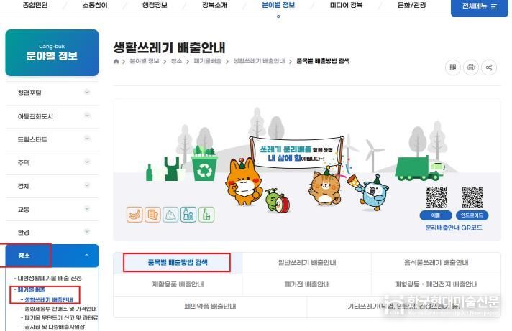Open 대형생활폐기물 배출 신청 link

[50, 278]
